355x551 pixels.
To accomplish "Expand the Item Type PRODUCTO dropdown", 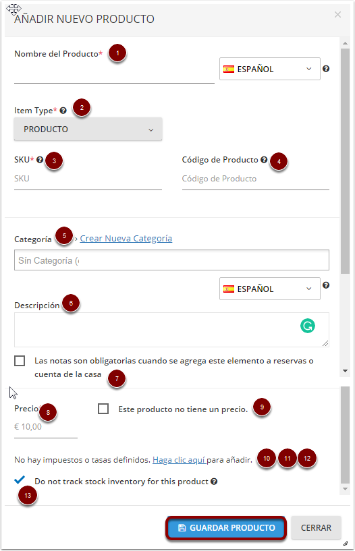I will click(88, 129).
